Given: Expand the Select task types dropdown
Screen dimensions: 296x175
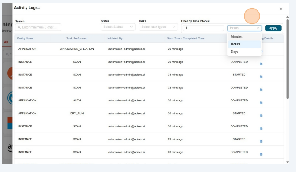Looking at the screenshot, I should pyautogui.click(x=158, y=27).
